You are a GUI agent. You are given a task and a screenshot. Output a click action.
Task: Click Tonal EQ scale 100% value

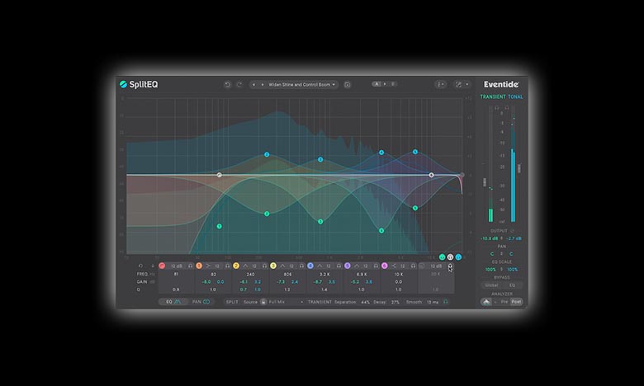[x=512, y=270]
